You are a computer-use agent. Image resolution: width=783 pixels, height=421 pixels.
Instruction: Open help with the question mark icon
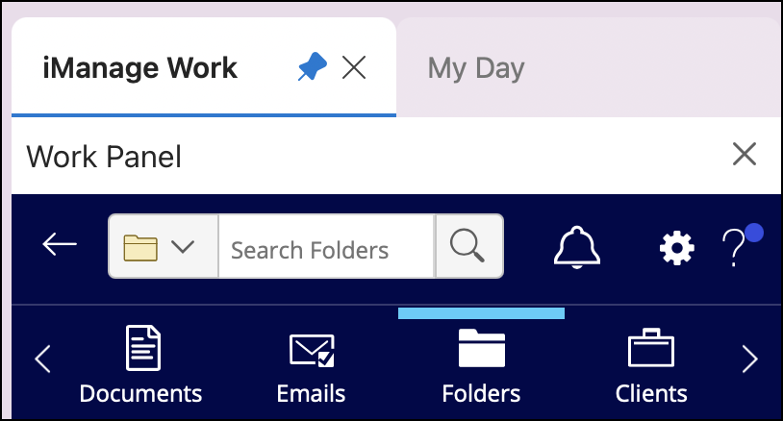tap(734, 249)
